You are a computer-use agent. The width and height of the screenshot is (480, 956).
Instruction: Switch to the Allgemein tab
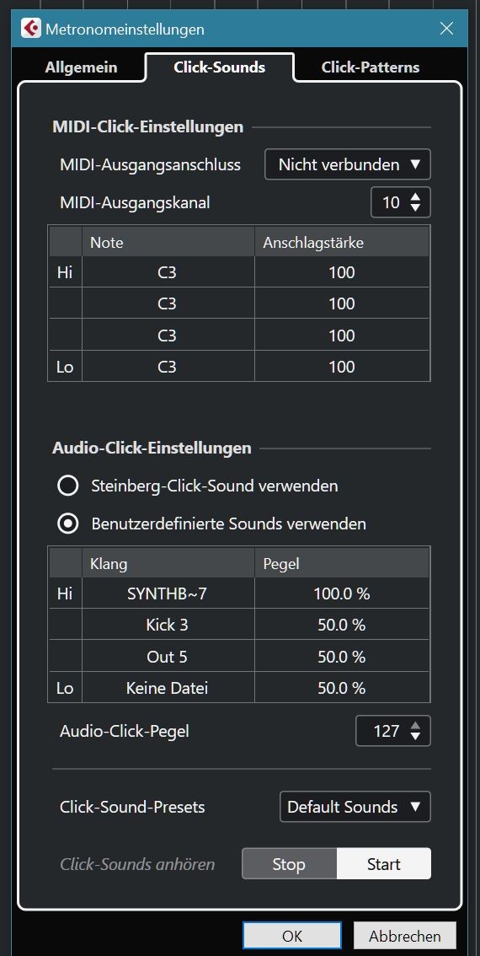coord(81,67)
